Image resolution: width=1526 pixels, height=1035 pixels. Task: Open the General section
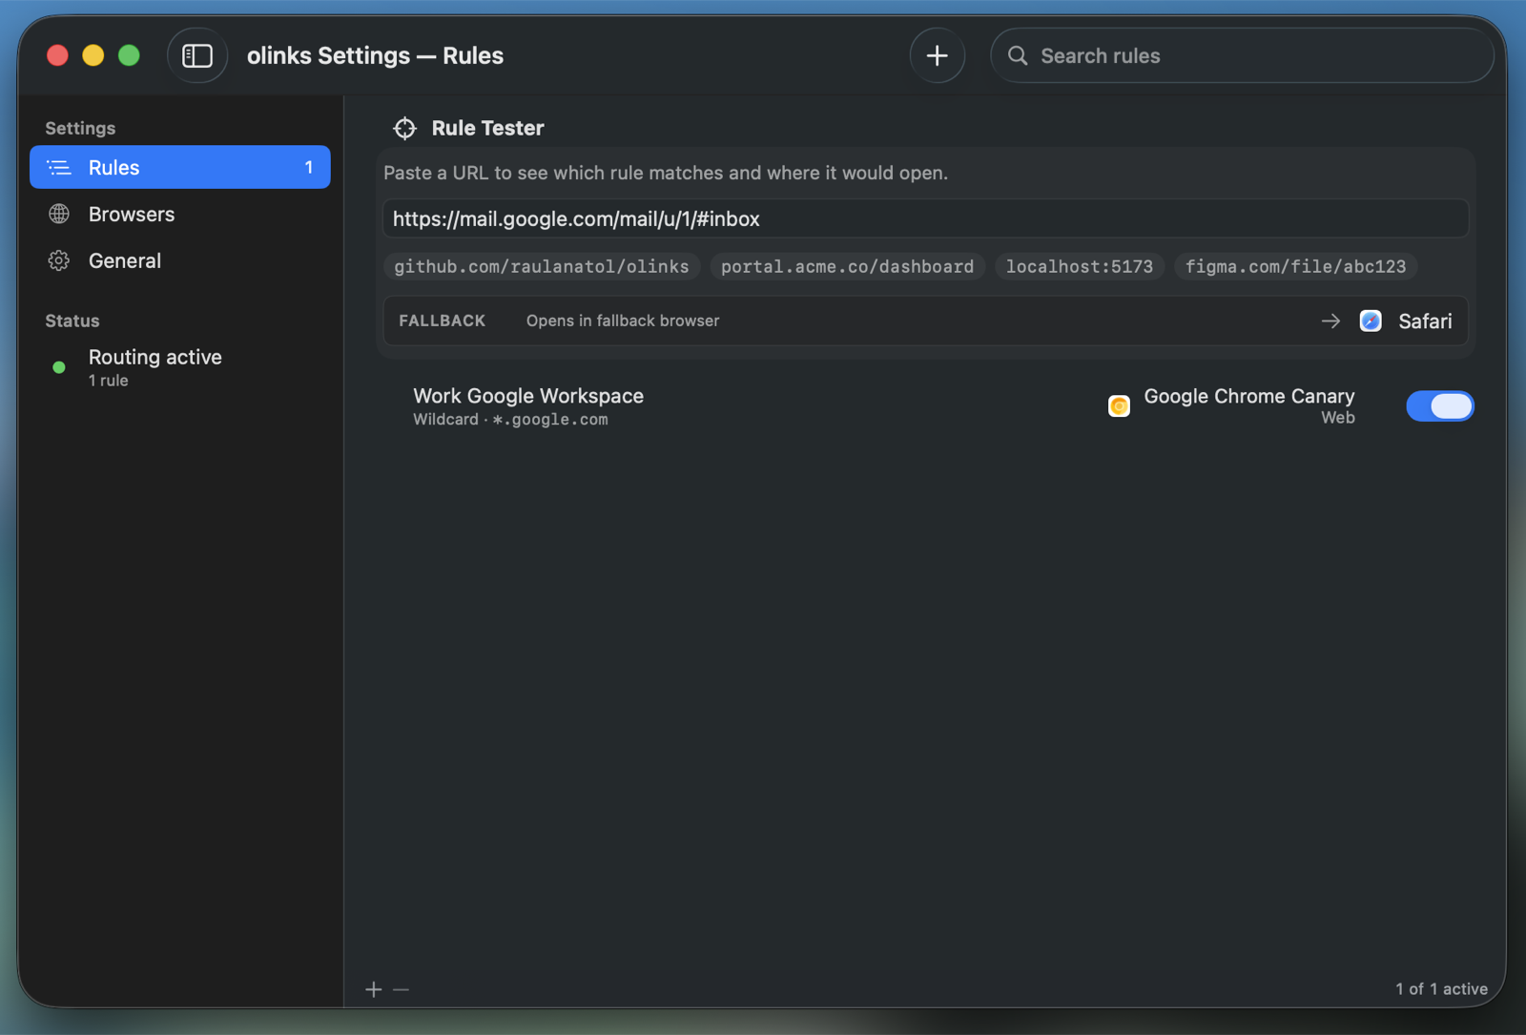click(180, 260)
